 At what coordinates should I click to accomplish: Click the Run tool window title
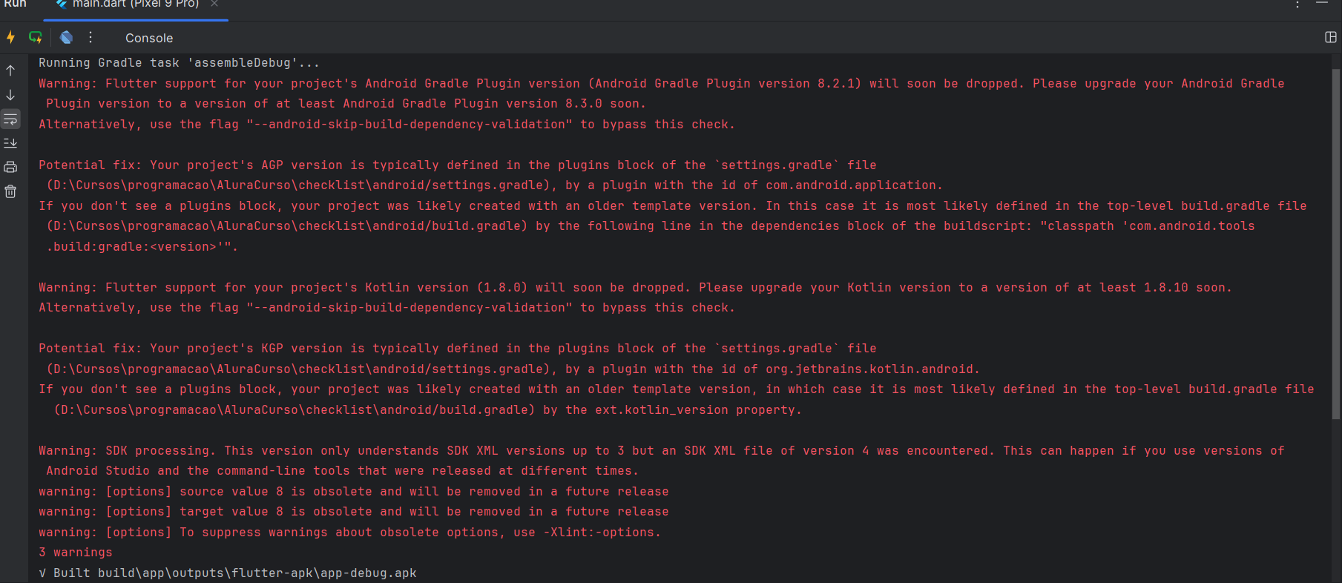pos(15,4)
